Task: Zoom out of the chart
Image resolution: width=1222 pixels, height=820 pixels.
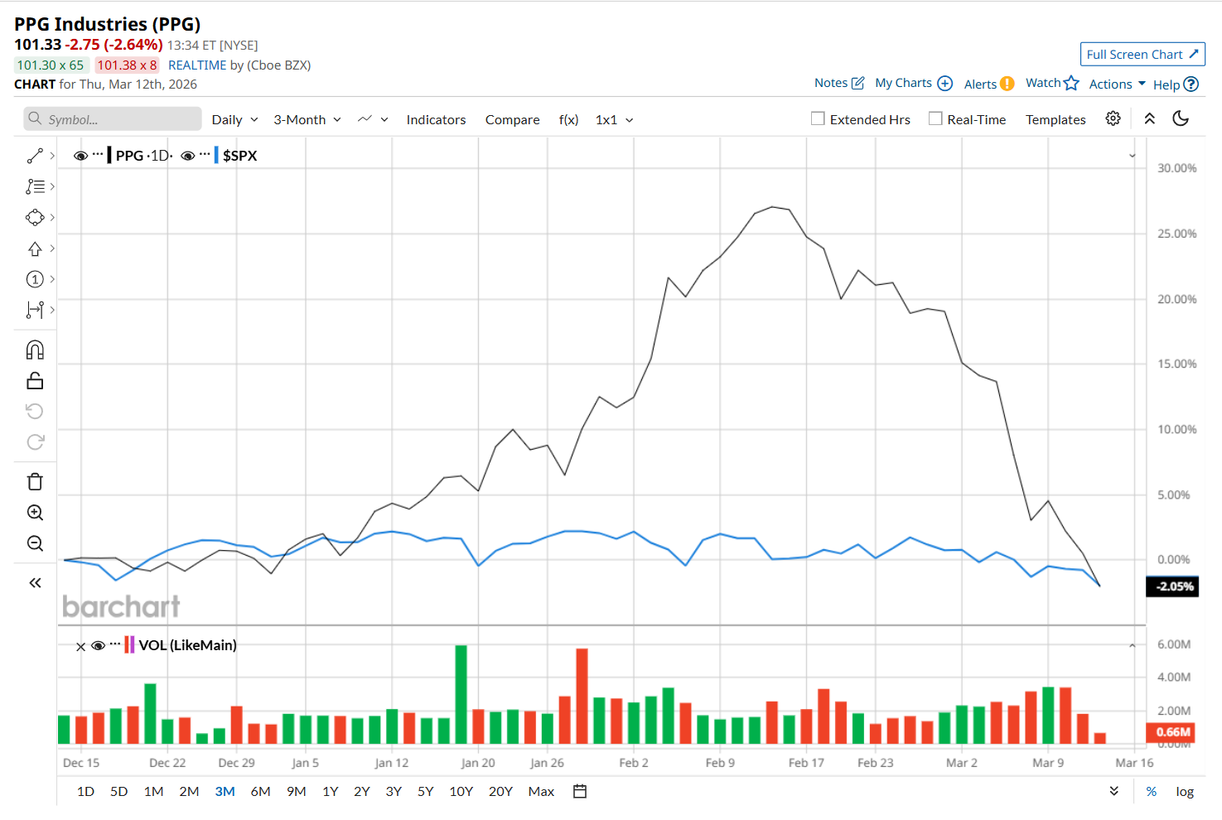Action: pos(35,543)
